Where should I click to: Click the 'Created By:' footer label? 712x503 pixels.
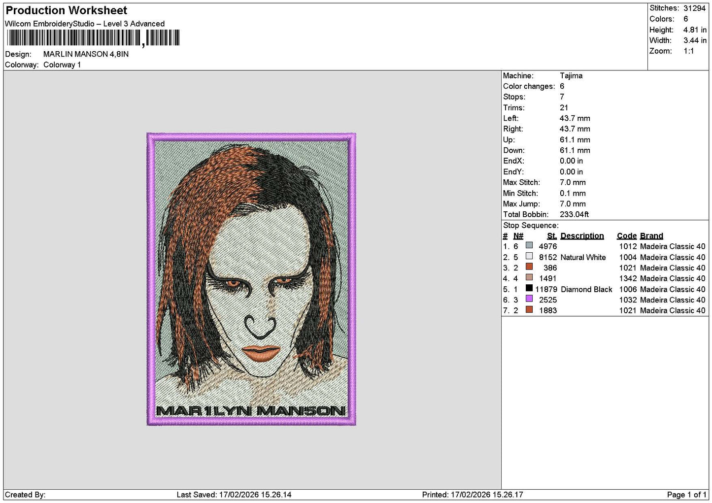[x=25, y=495]
